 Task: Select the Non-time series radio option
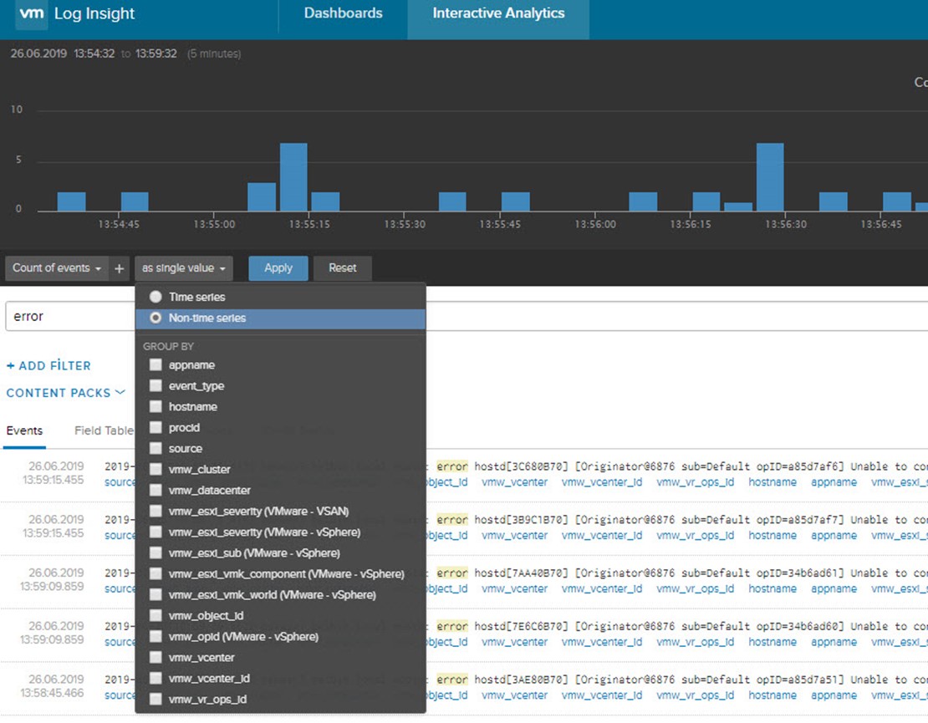[156, 318]
